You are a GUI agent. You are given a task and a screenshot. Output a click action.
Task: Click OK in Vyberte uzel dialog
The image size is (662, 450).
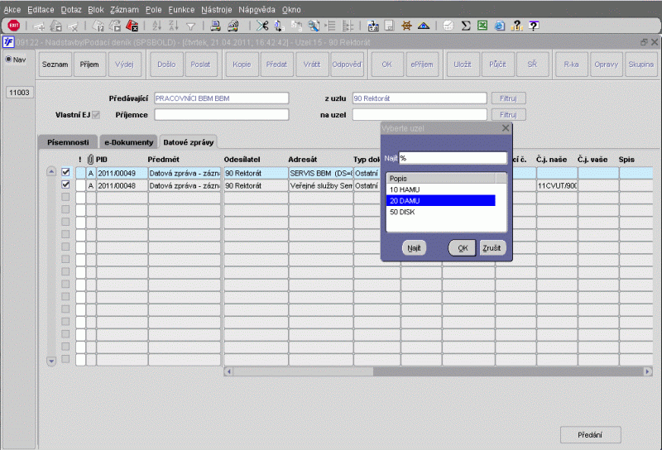[463, 248]
